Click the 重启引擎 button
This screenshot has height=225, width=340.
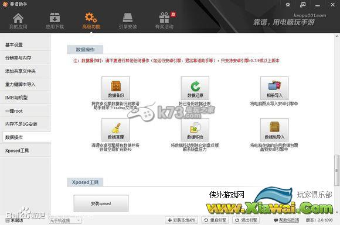point(215,220)
